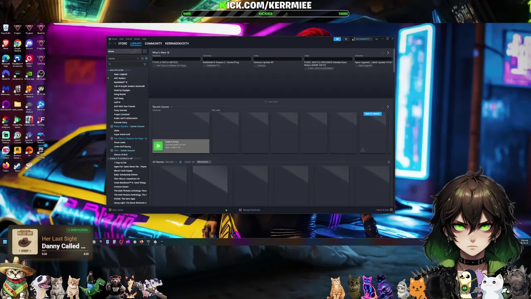
Task: Open kerrmieeKickTV account dropdown
Action: (x=362, y=39)
